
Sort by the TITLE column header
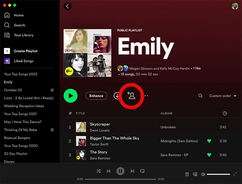80,113
